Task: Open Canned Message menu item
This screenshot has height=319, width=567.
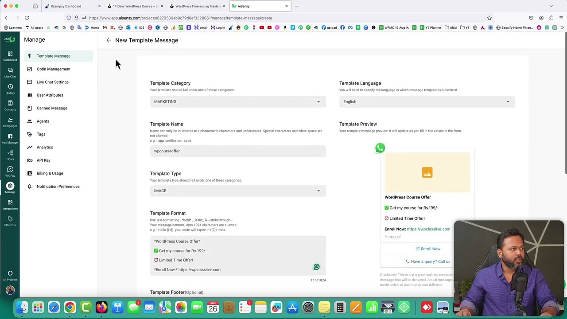Action: click(58, 108)
